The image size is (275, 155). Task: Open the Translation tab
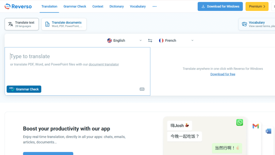[x=49, y=6]
